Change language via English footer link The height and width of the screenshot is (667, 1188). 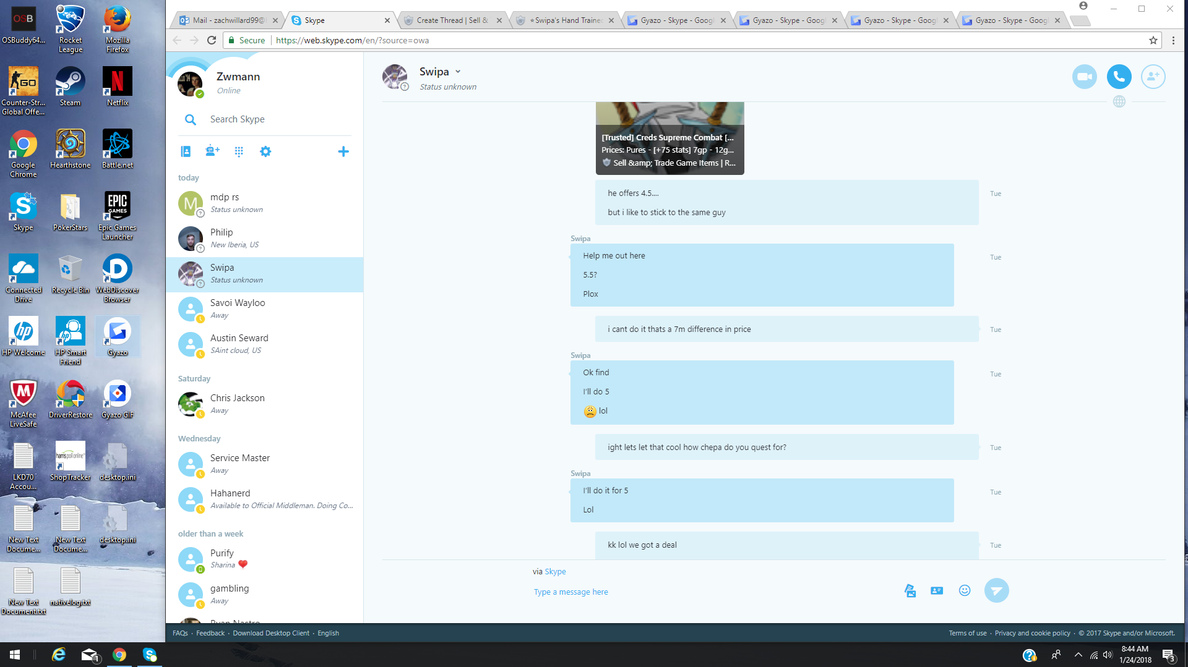pyautogui.click(x=328, y=633)
